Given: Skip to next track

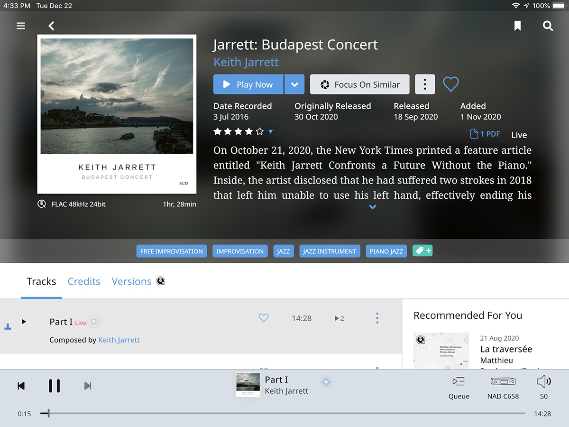Looking at the screenshot, I should click(x=88, y=386).
